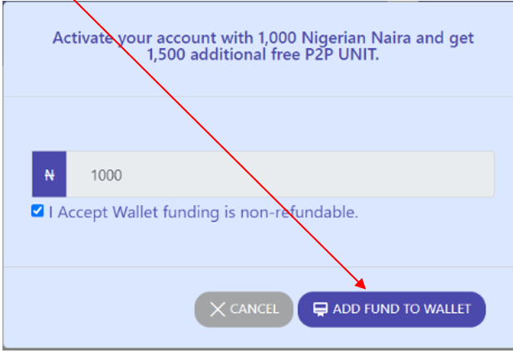The image size is (513, 353).
Task: Confirm with ADD FUND TO WALLET
Action: coord(392,309)
